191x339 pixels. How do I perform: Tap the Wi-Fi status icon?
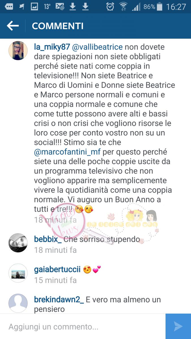pos(123,6)
